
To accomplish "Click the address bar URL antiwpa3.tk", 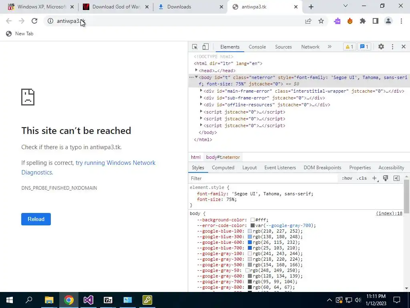I will pyautogui.click(x=71, y=21).
